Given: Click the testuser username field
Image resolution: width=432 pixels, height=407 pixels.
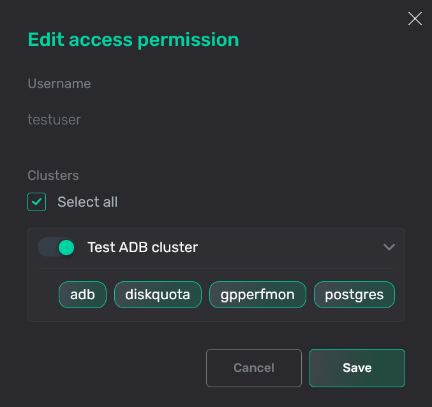Looking at the screenshot, I should click(54, 119).
